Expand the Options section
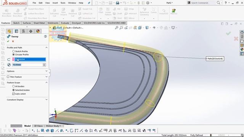Image resolution: width=244 pixels, height=137 pixels. click(47, 71)
